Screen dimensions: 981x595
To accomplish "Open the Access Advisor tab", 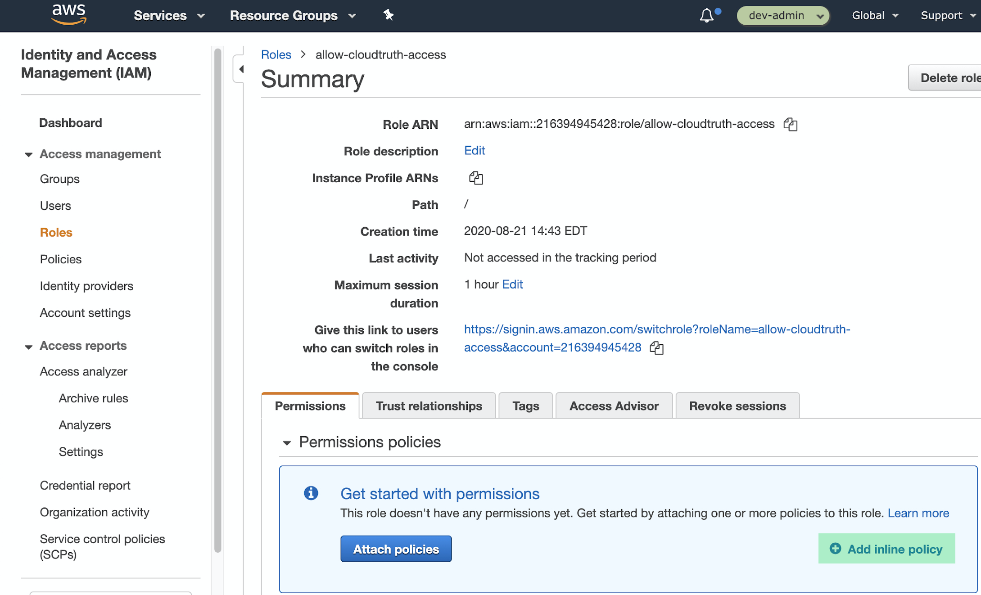I will tap(614, 406).
